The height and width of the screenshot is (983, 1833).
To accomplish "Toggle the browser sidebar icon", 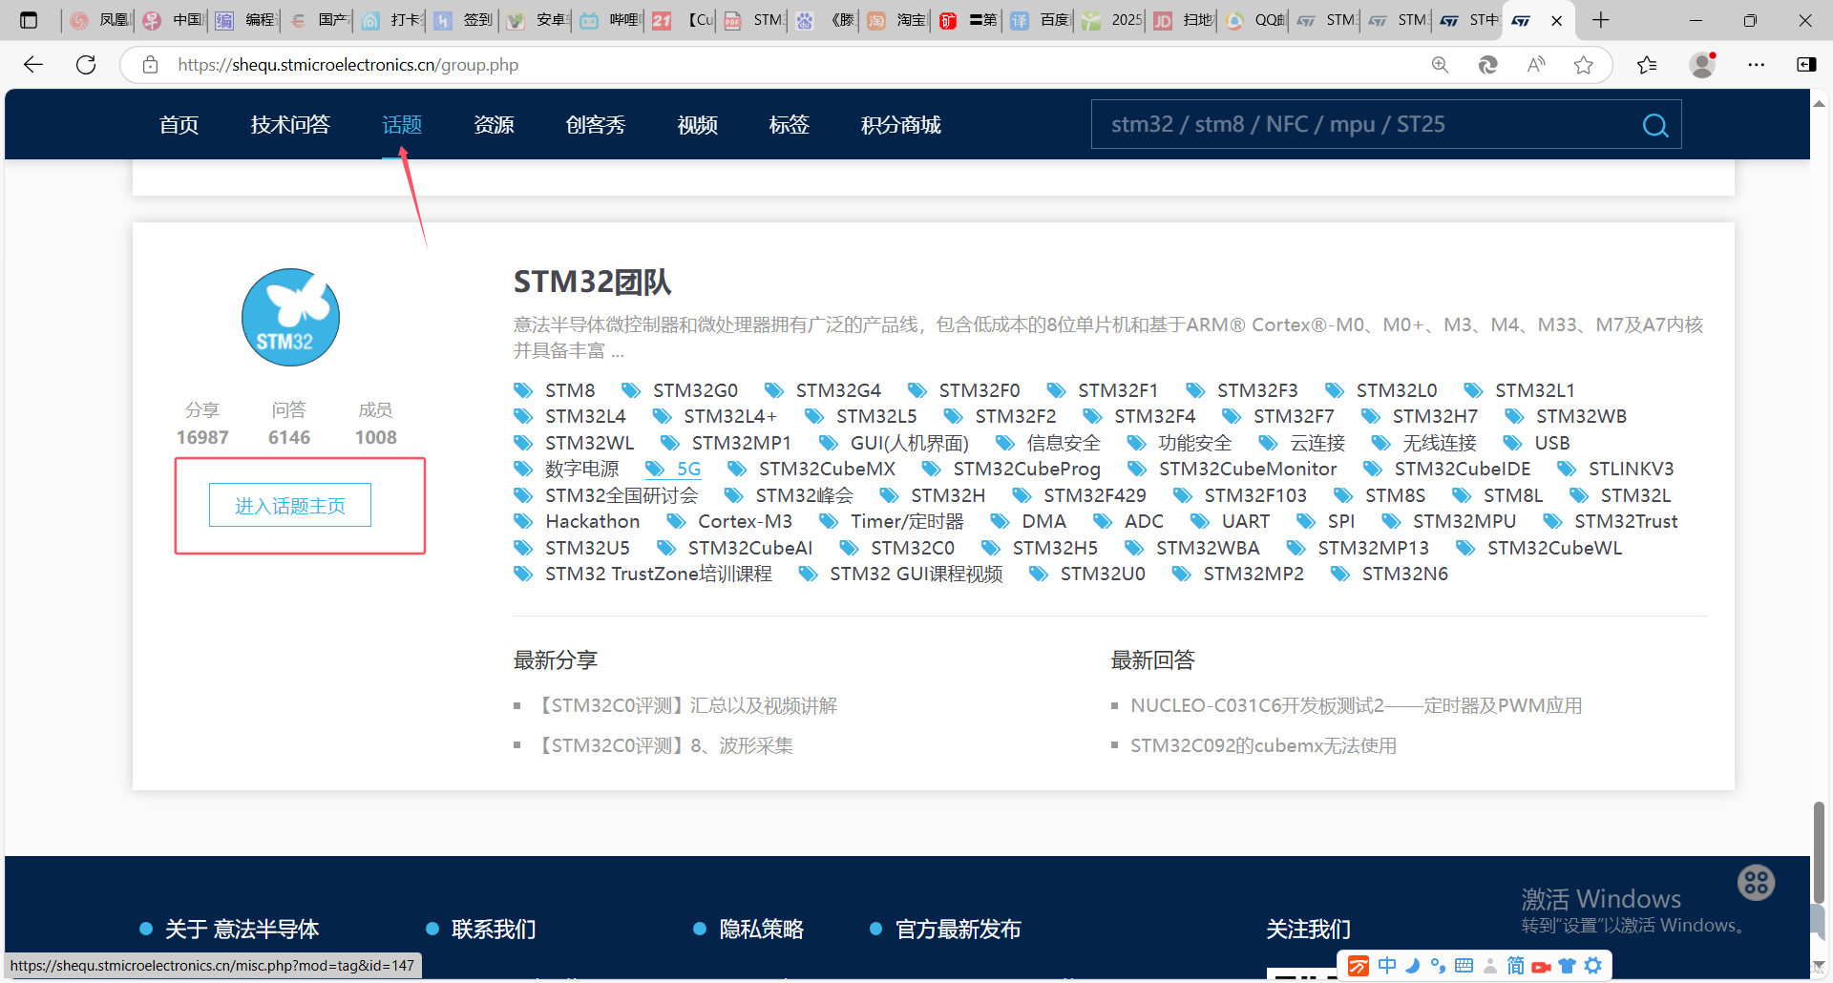I will coord(1806,65).
